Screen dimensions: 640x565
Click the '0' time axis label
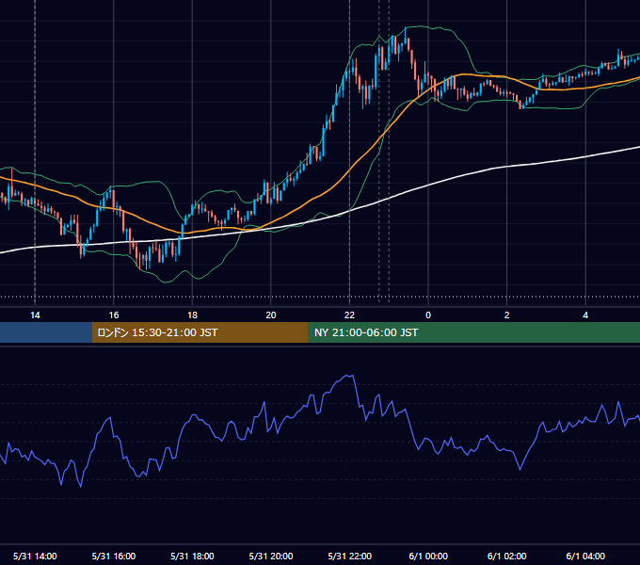tap(428, 315)
